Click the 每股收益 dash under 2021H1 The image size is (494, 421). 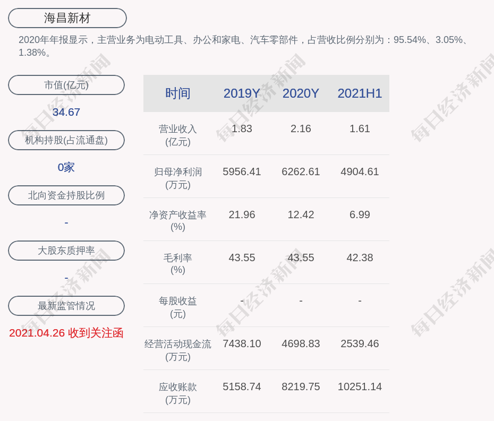pos(360,301)
